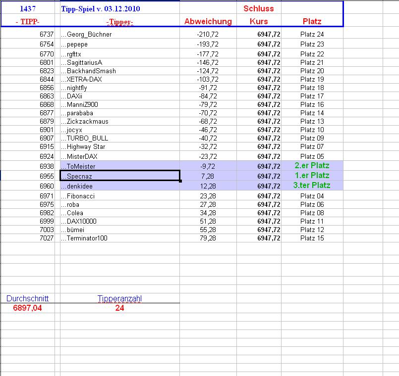Click the Tipperanzahl label

pos(119,298)
